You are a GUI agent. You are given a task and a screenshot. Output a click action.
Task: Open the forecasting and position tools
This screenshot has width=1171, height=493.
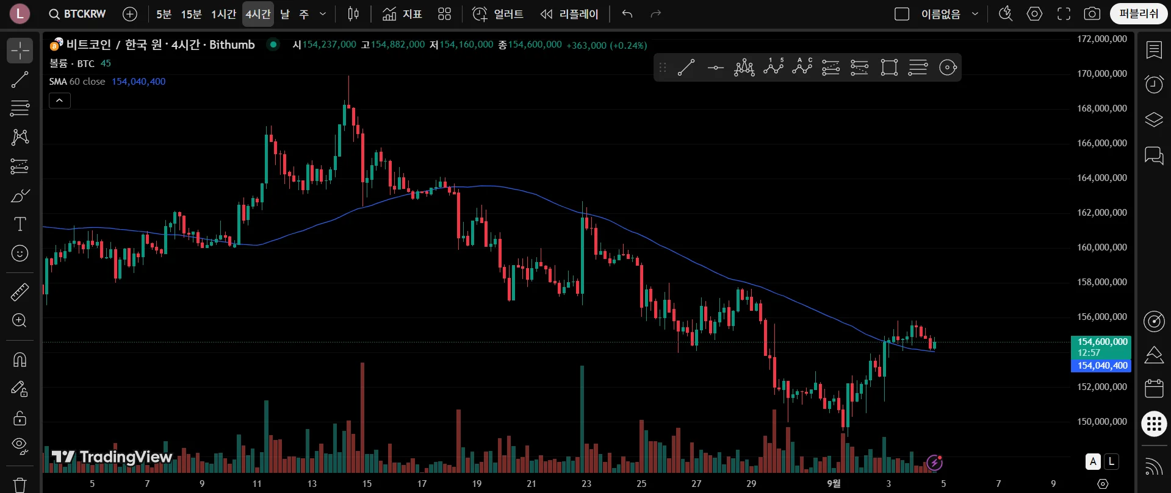click(20, 166)
